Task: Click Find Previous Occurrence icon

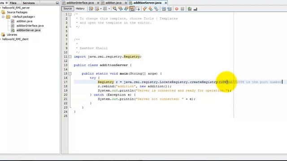Action: coord(121,9)
